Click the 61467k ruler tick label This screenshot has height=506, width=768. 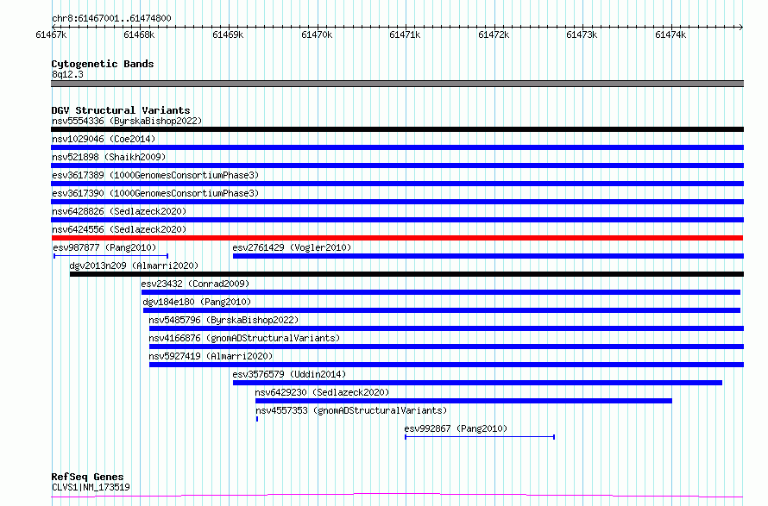(51, 34)
